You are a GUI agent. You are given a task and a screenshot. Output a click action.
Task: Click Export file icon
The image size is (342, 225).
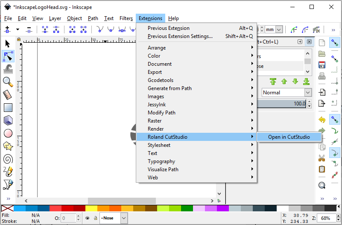(x=322, y=103)
